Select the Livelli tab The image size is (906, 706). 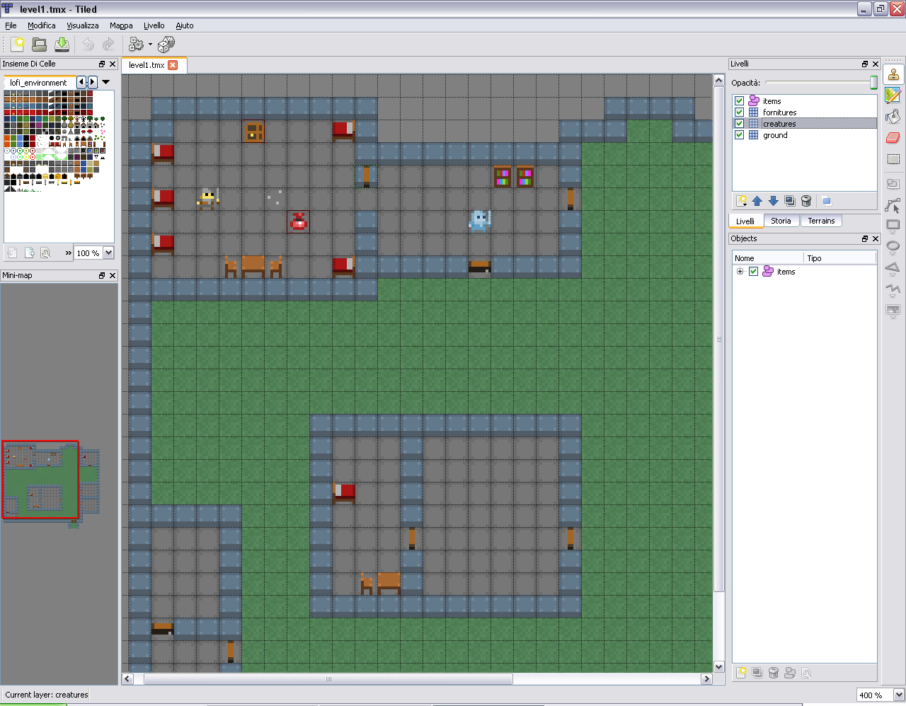pos(745,221)
